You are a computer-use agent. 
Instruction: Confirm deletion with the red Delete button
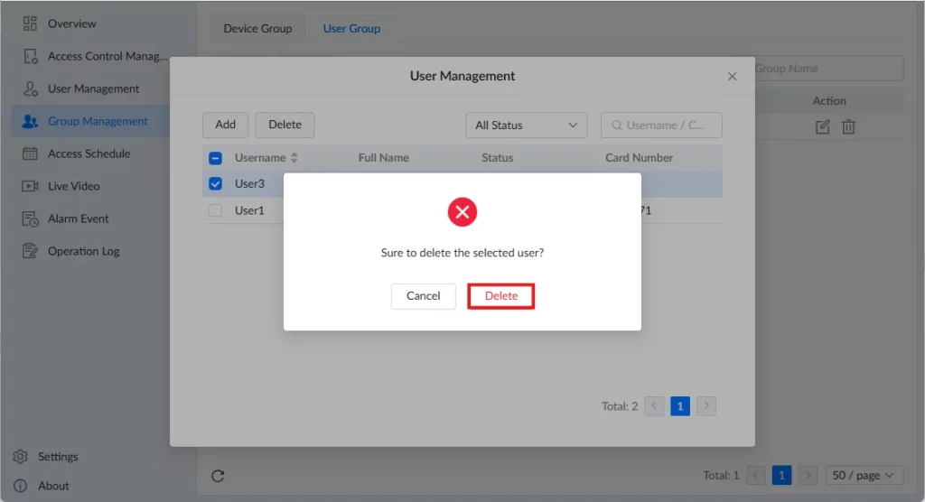click(x=500, y=296)
